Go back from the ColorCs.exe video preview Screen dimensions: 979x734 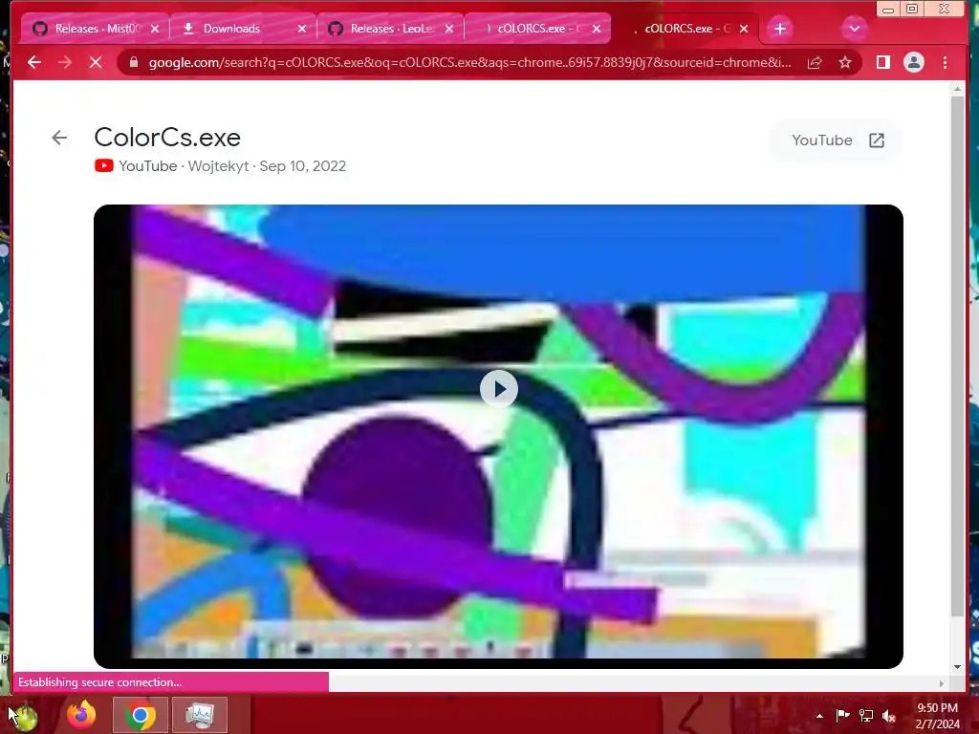click(x=59, y=138)
